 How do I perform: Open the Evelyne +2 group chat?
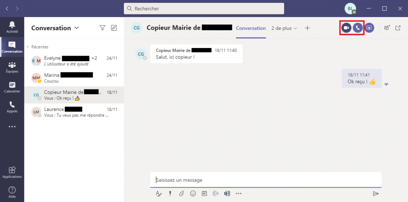coord(74,61)
